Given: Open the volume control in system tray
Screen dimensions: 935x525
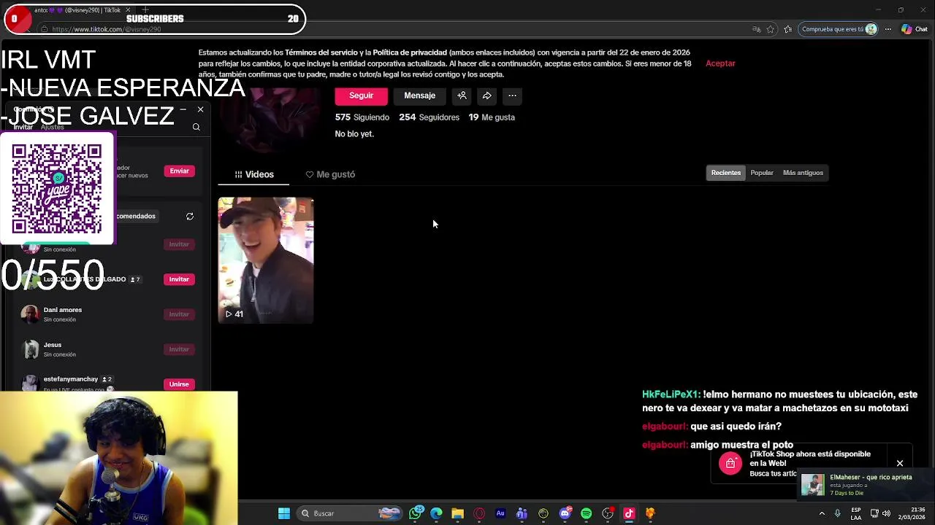Looking at the screenshot, I should coord(887,513).
